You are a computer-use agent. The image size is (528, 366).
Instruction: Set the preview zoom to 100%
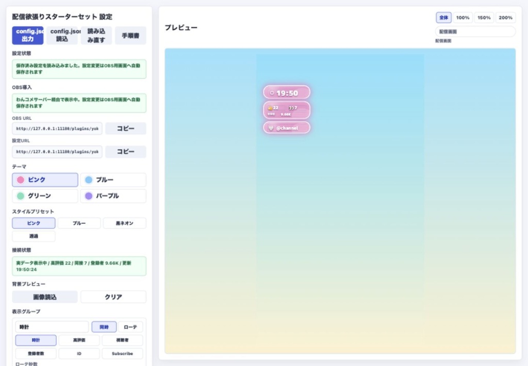(x=463, y=18)
